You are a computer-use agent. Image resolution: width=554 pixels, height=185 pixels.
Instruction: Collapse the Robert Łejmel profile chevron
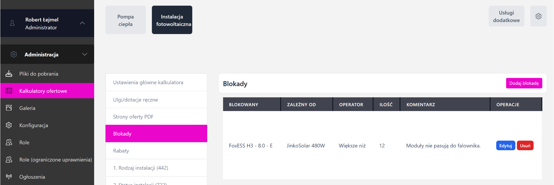(x=83, y=23)
